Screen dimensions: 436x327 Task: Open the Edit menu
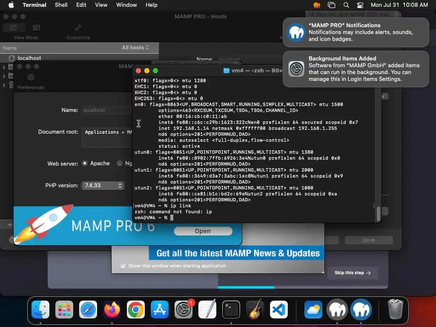tap(81, 5)
